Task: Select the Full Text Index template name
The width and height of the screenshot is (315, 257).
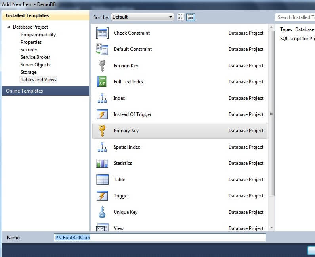Action: [128, 82]
